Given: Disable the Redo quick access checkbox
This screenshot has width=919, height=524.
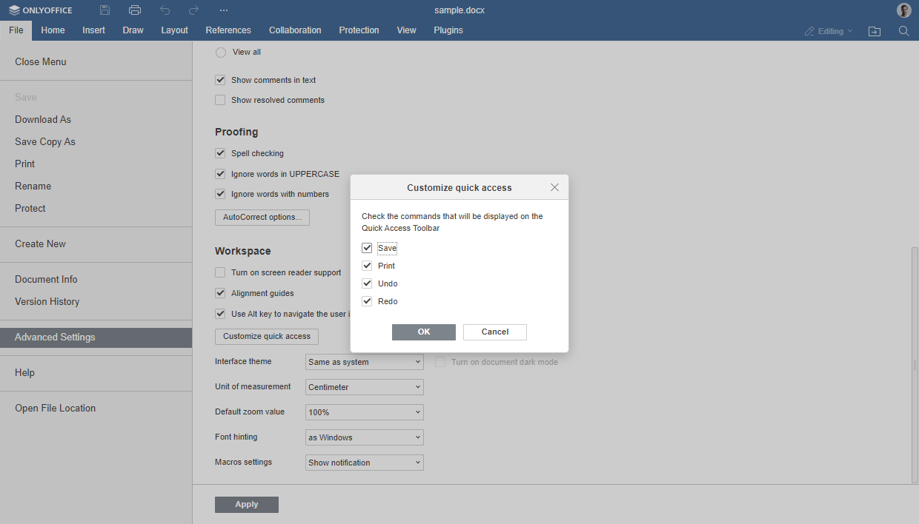Looking at the screenshot, I should pyautogui.click(x=367, y=301).
